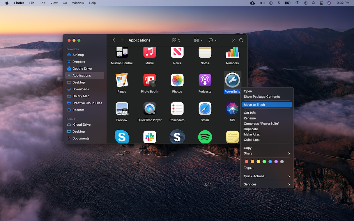354x221 pixels.
Task: Choose Quick Look
Action: click(x=267, y=140)
